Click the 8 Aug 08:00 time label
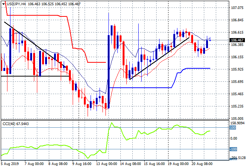This screenshot has height=168, width=246. (x=58, y=164)
